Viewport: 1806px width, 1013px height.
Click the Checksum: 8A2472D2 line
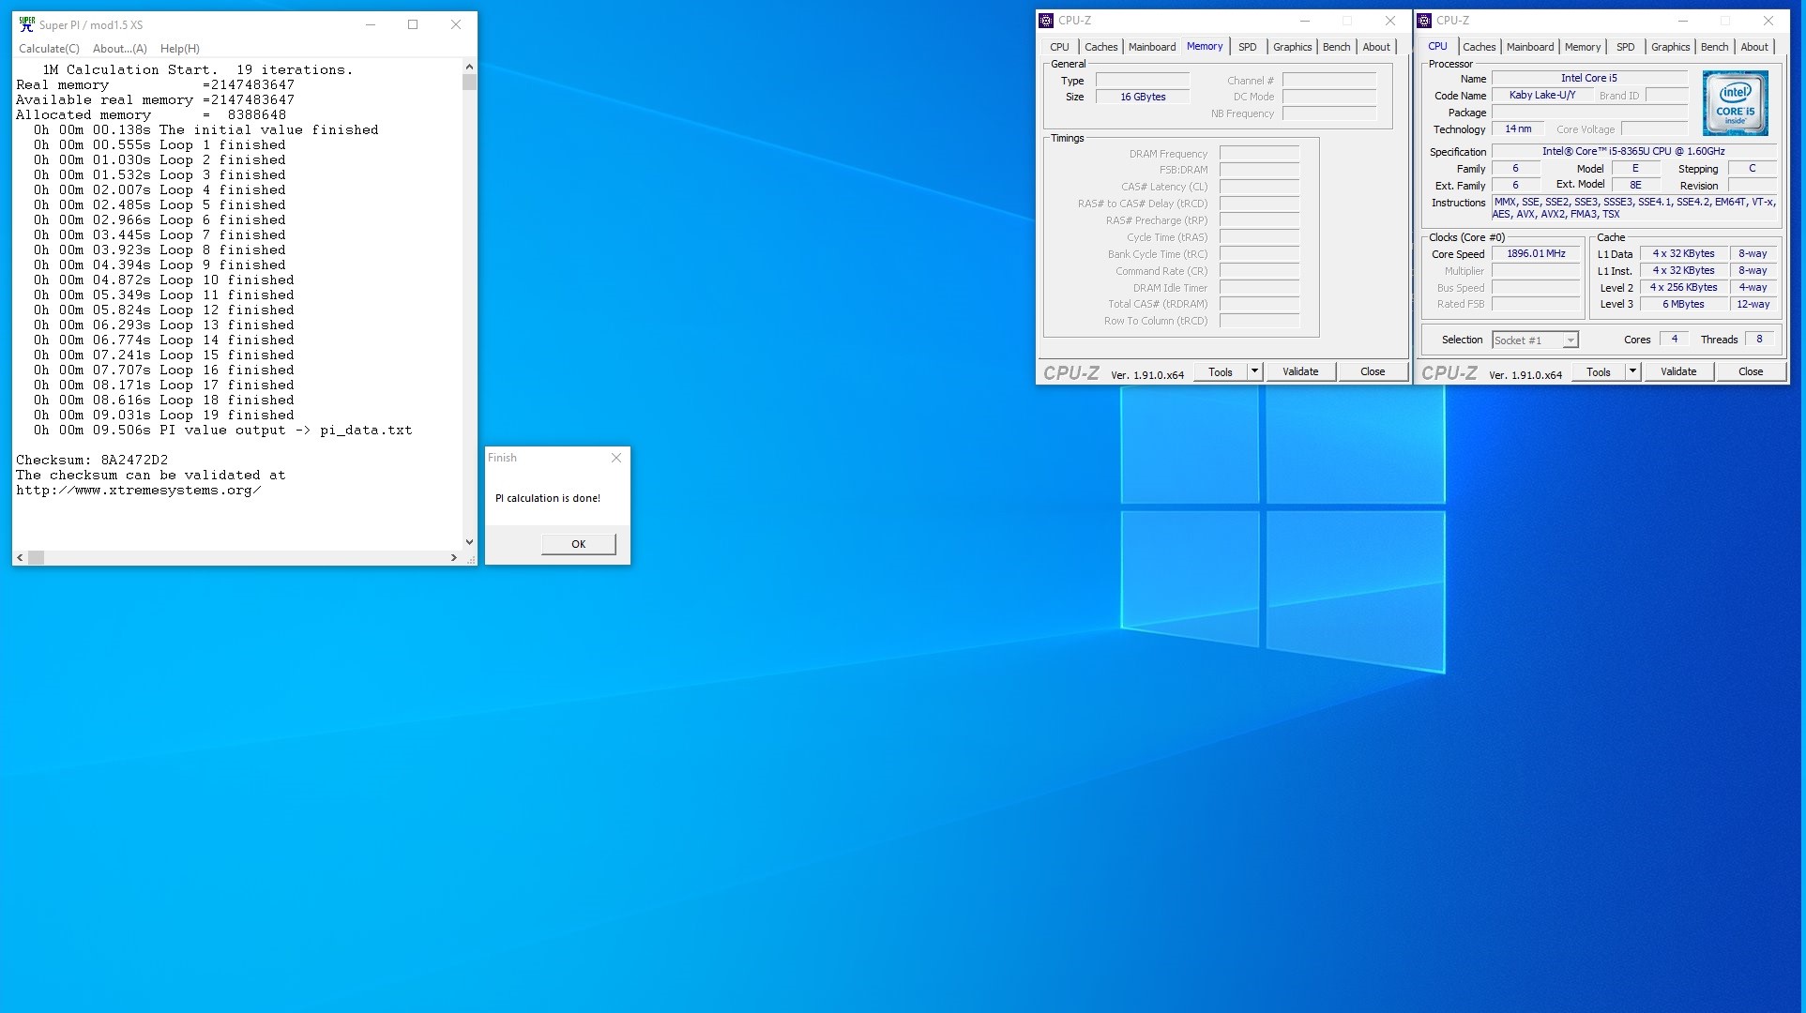(92, 461)
